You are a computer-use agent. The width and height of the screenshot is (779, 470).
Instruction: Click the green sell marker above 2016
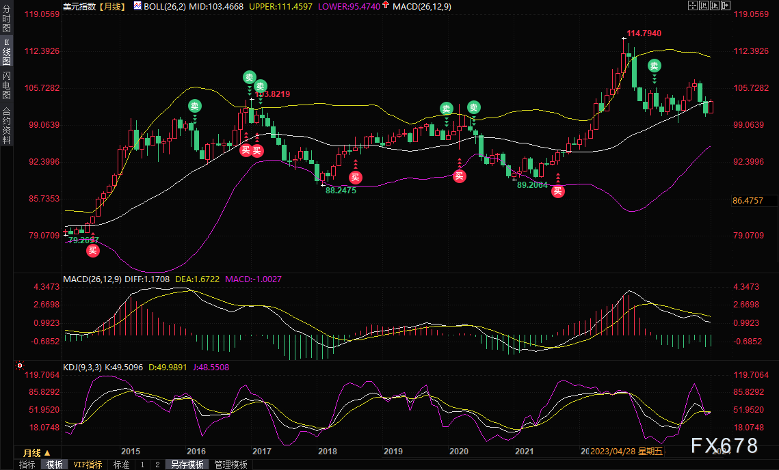[x=195, y=106]
